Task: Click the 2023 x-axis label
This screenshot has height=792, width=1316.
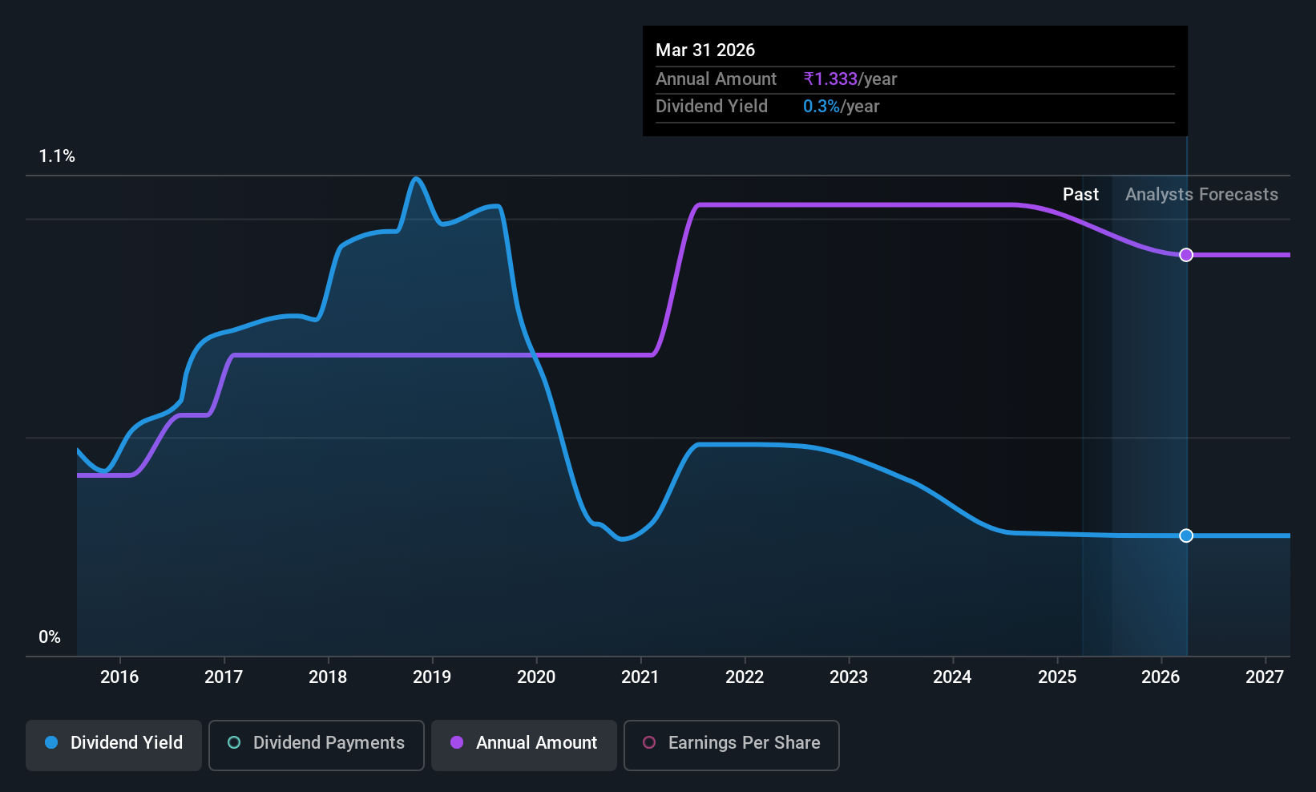Action: pyautogui.click(x=849, y=677)
